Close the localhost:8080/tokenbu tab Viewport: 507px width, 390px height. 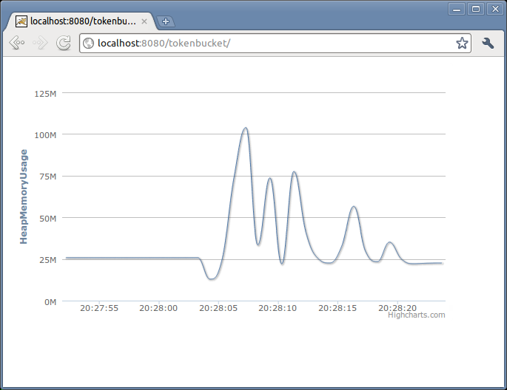144,21
